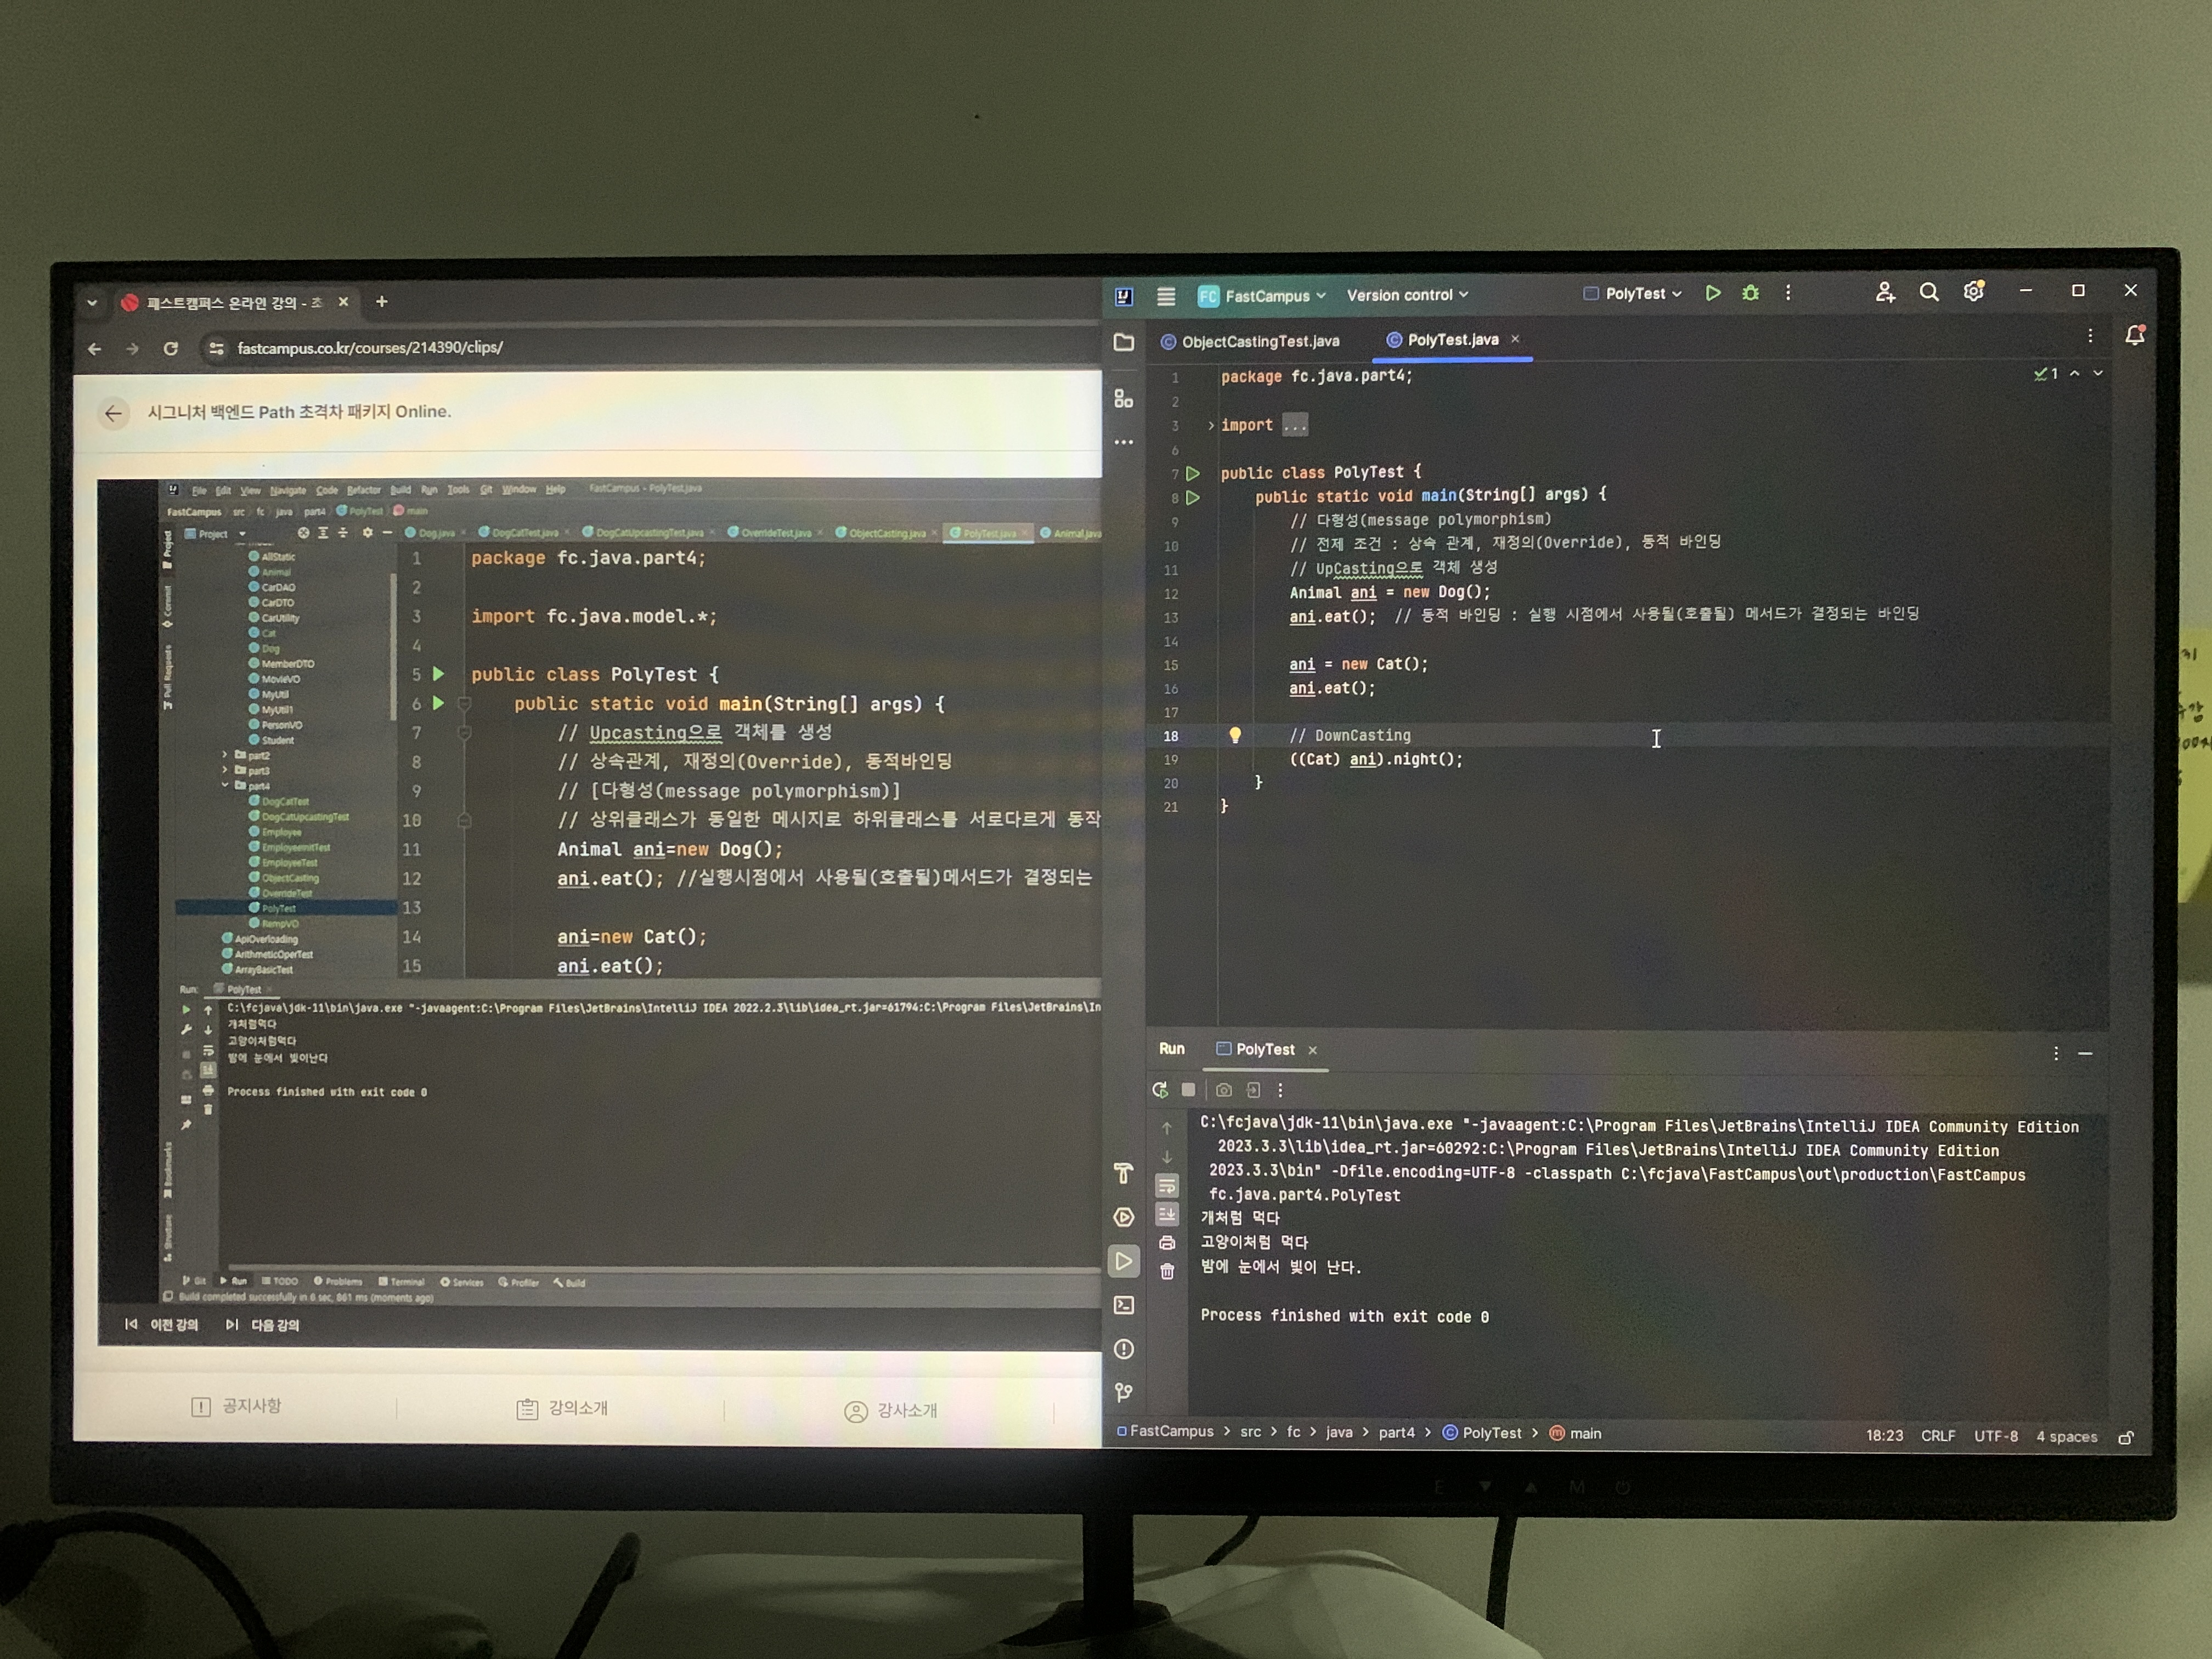Open the Git tool window icon
This screenshot has height=1659, width=2212.
click(x=1124, y=1392)
